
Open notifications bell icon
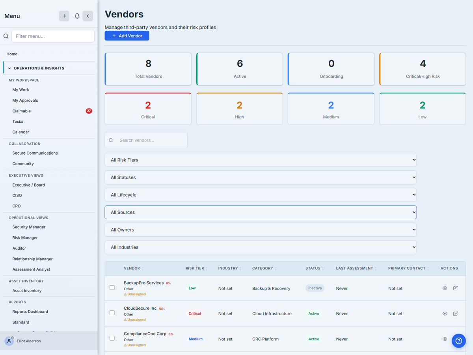click(x=77, y=16)
